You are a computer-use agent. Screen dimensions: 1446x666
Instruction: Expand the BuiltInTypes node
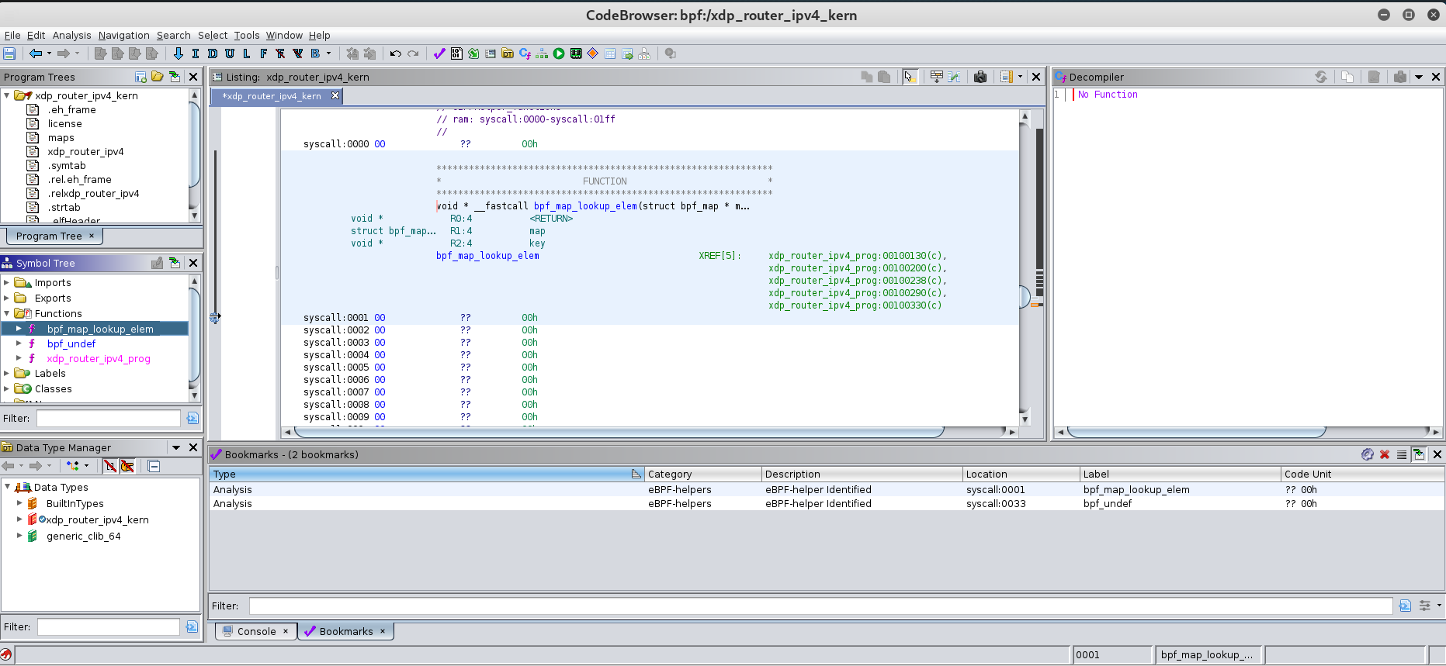click(19, 503)
